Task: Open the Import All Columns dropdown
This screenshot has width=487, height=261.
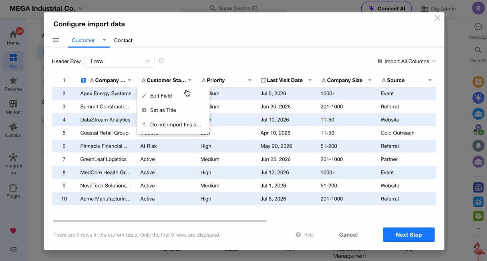Action: point(406,61)
